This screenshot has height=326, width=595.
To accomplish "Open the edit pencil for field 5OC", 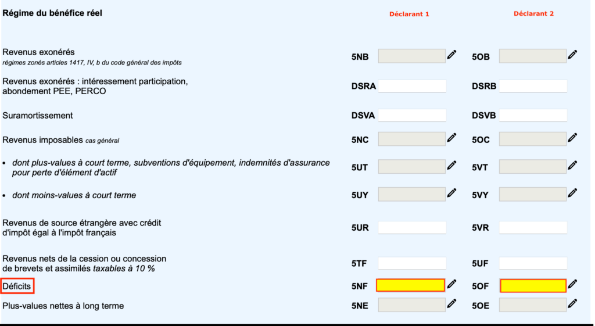I will click(572, 138).
